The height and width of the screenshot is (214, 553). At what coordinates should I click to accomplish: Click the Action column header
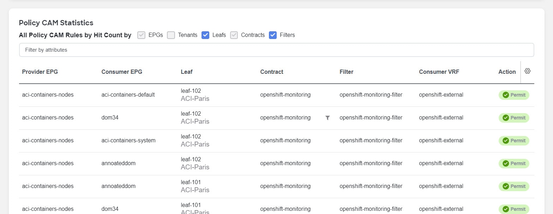pyautogui.click(x=507, y=72)
